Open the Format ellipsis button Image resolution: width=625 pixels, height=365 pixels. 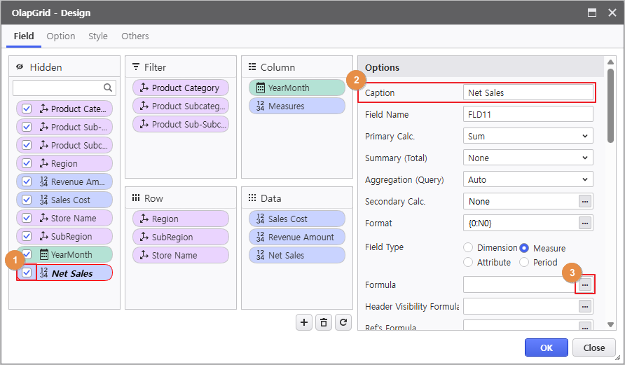coord(585,223)
